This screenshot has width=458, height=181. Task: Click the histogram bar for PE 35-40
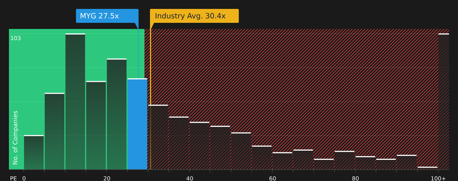(x=179, y=143)
